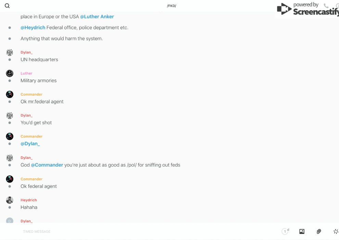The image size is (339, 240).
Task: Click the status dot beside "Ok federal agent"
Action: coord(10,187)
